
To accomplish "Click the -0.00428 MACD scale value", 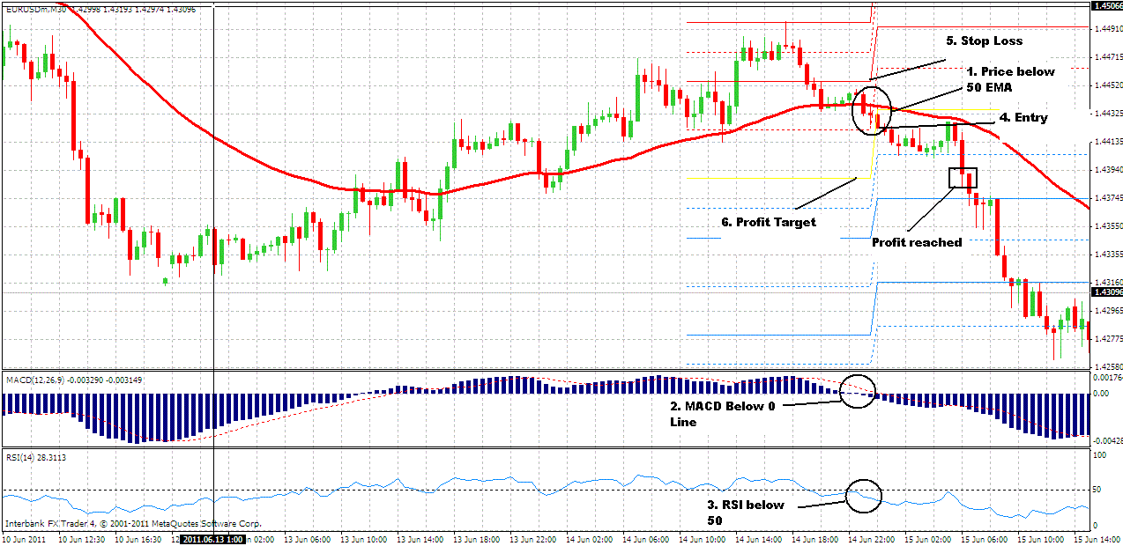I will click(1106, 440).
